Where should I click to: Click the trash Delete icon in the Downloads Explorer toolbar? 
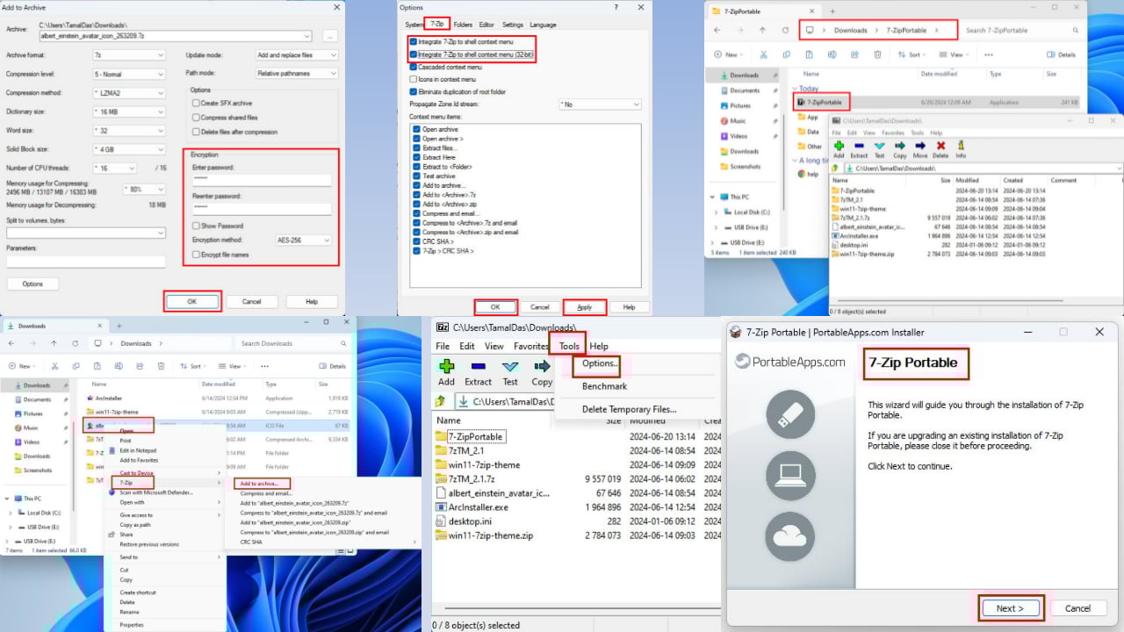pyautogui.click(x=161, y=366)
